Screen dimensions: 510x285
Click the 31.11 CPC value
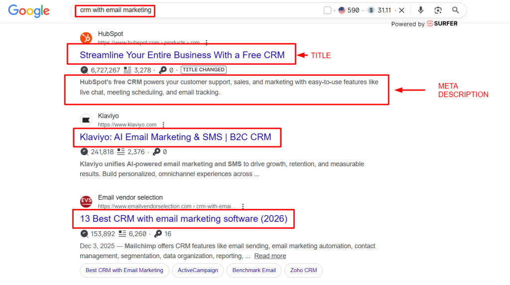click(384, 10)
